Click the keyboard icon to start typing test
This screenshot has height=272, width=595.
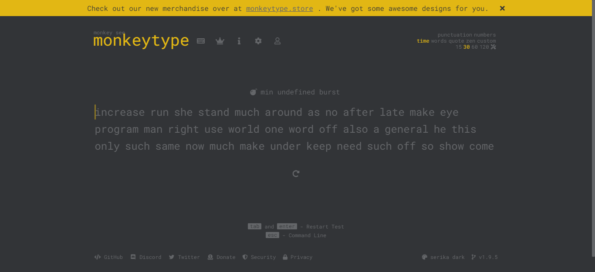(x=201, y=41)
